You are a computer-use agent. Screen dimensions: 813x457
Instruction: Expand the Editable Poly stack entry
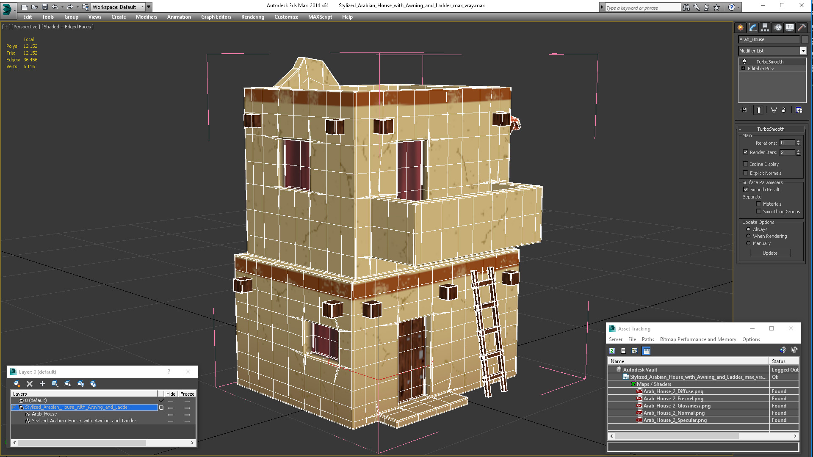(743, 69)
